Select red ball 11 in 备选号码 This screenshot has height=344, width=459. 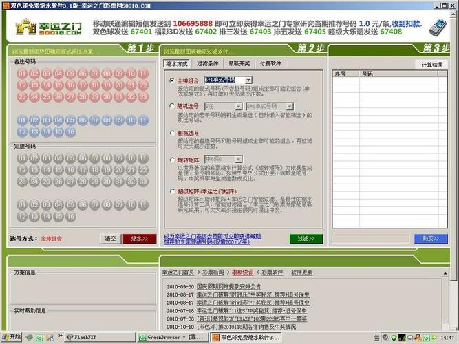[143, 74]
